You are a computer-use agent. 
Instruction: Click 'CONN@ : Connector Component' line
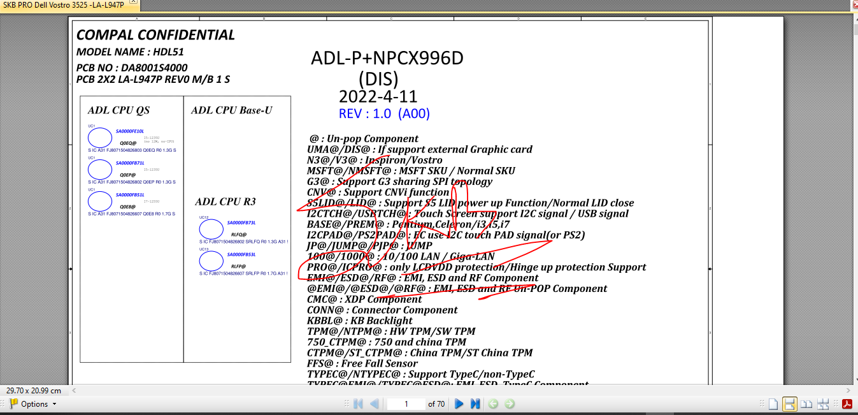tap(382, 310)
